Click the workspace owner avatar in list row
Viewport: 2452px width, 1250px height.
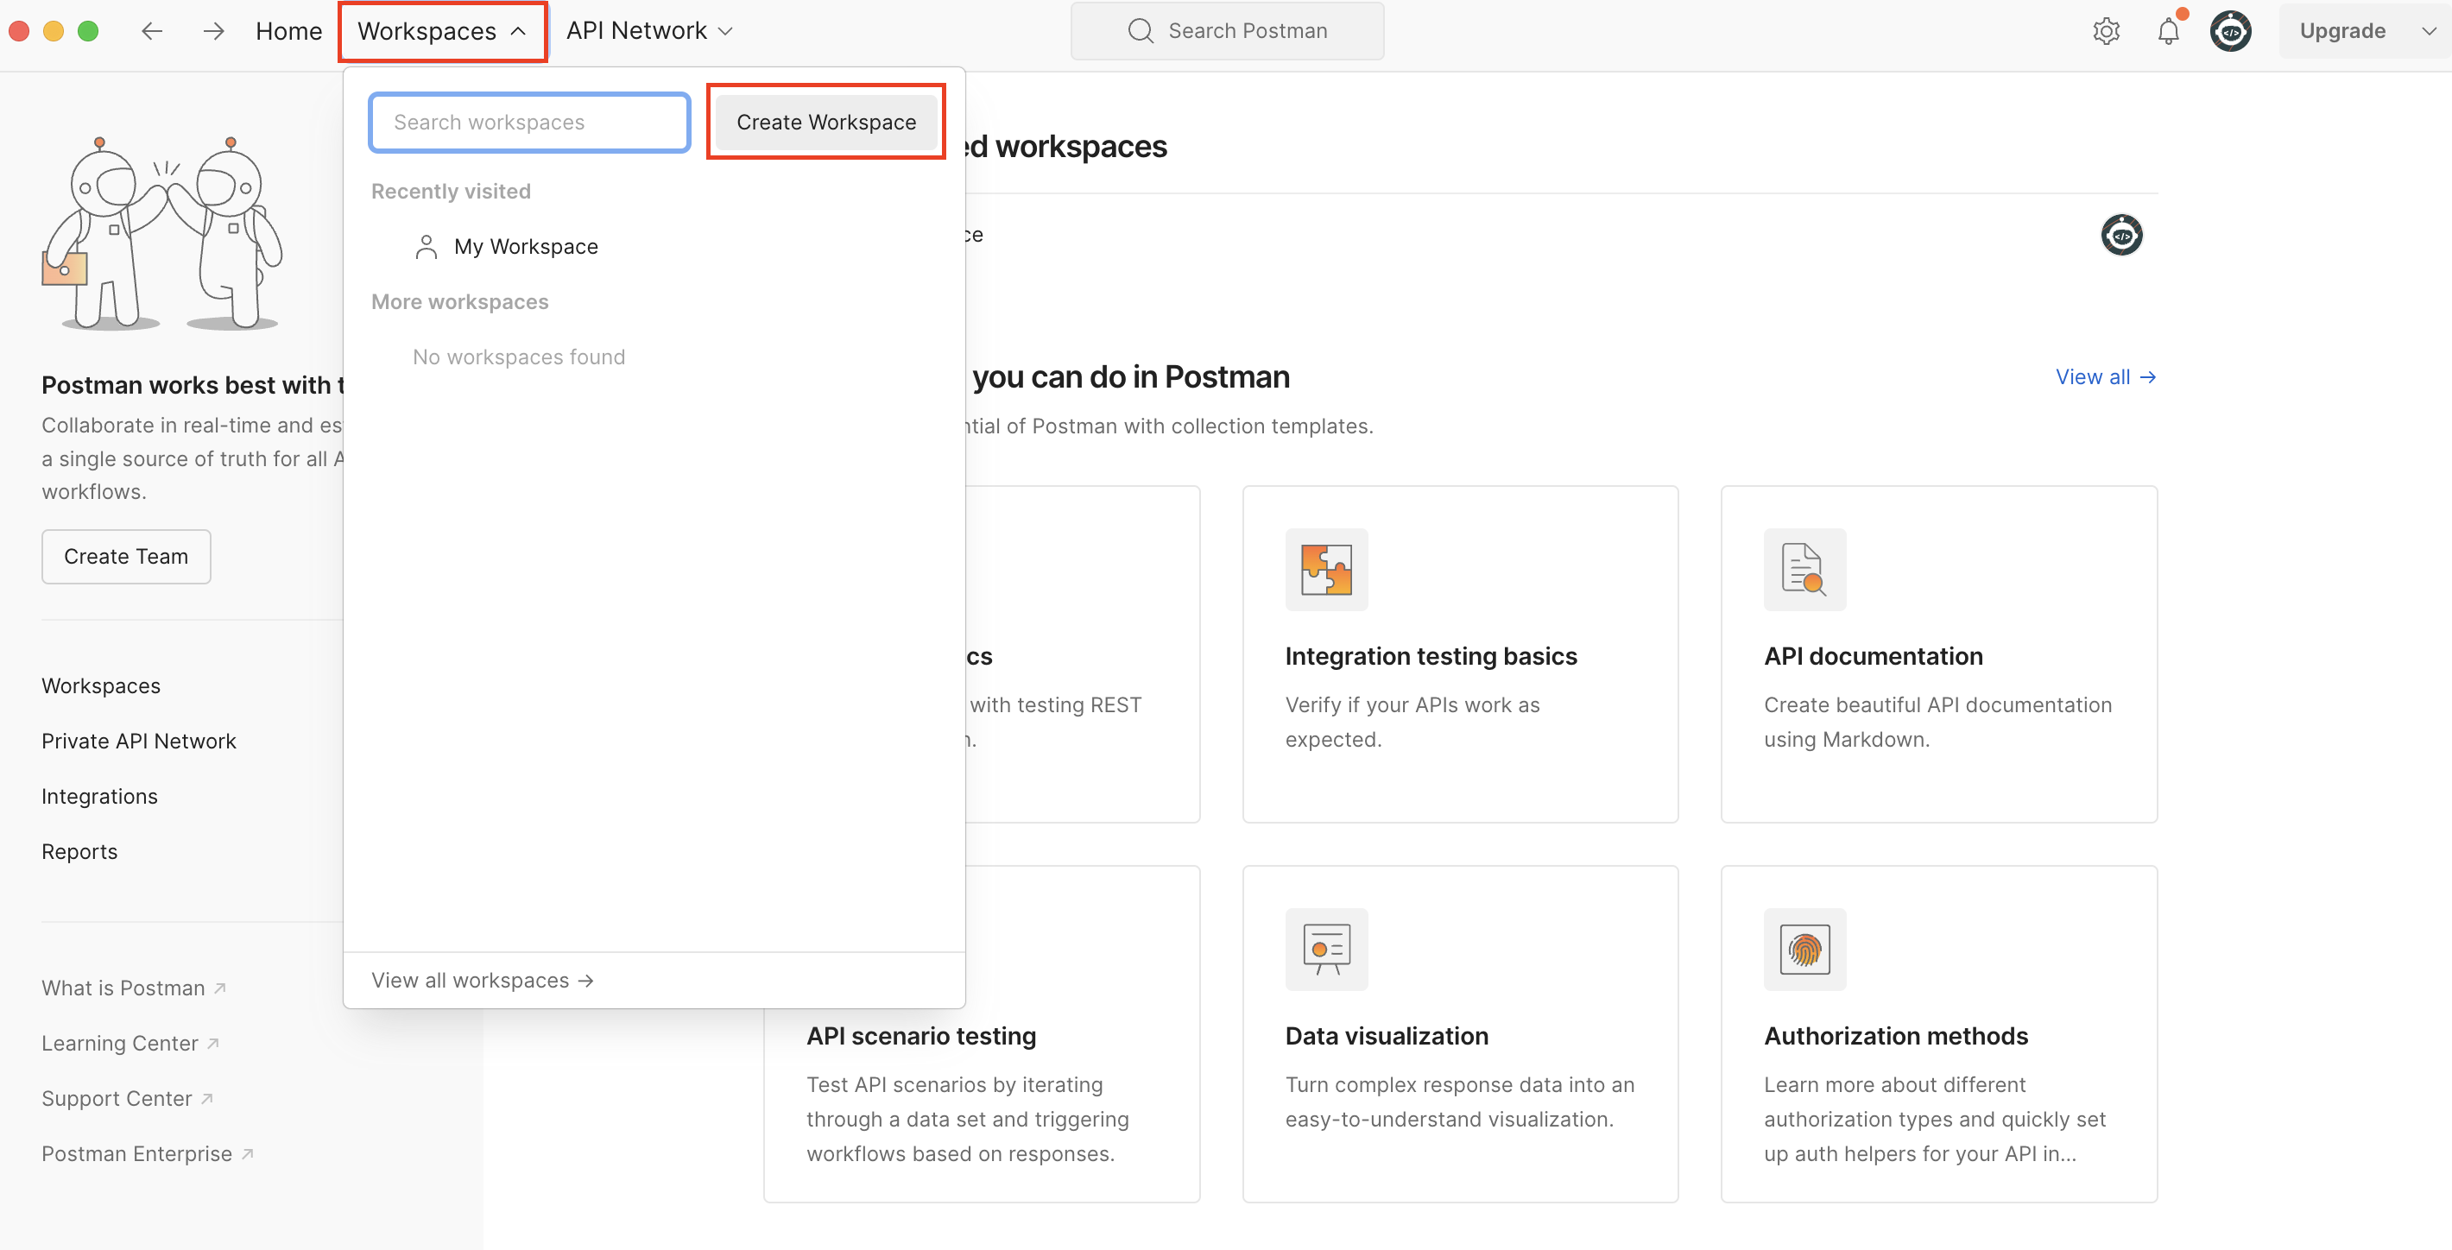coord(2121,234)
